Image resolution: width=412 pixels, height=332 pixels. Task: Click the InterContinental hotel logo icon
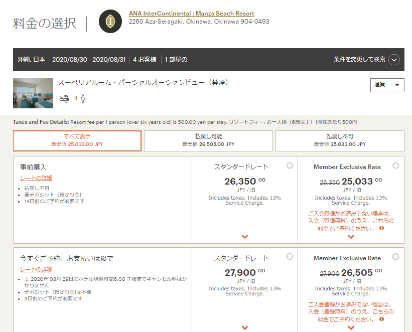click(110, 21)
